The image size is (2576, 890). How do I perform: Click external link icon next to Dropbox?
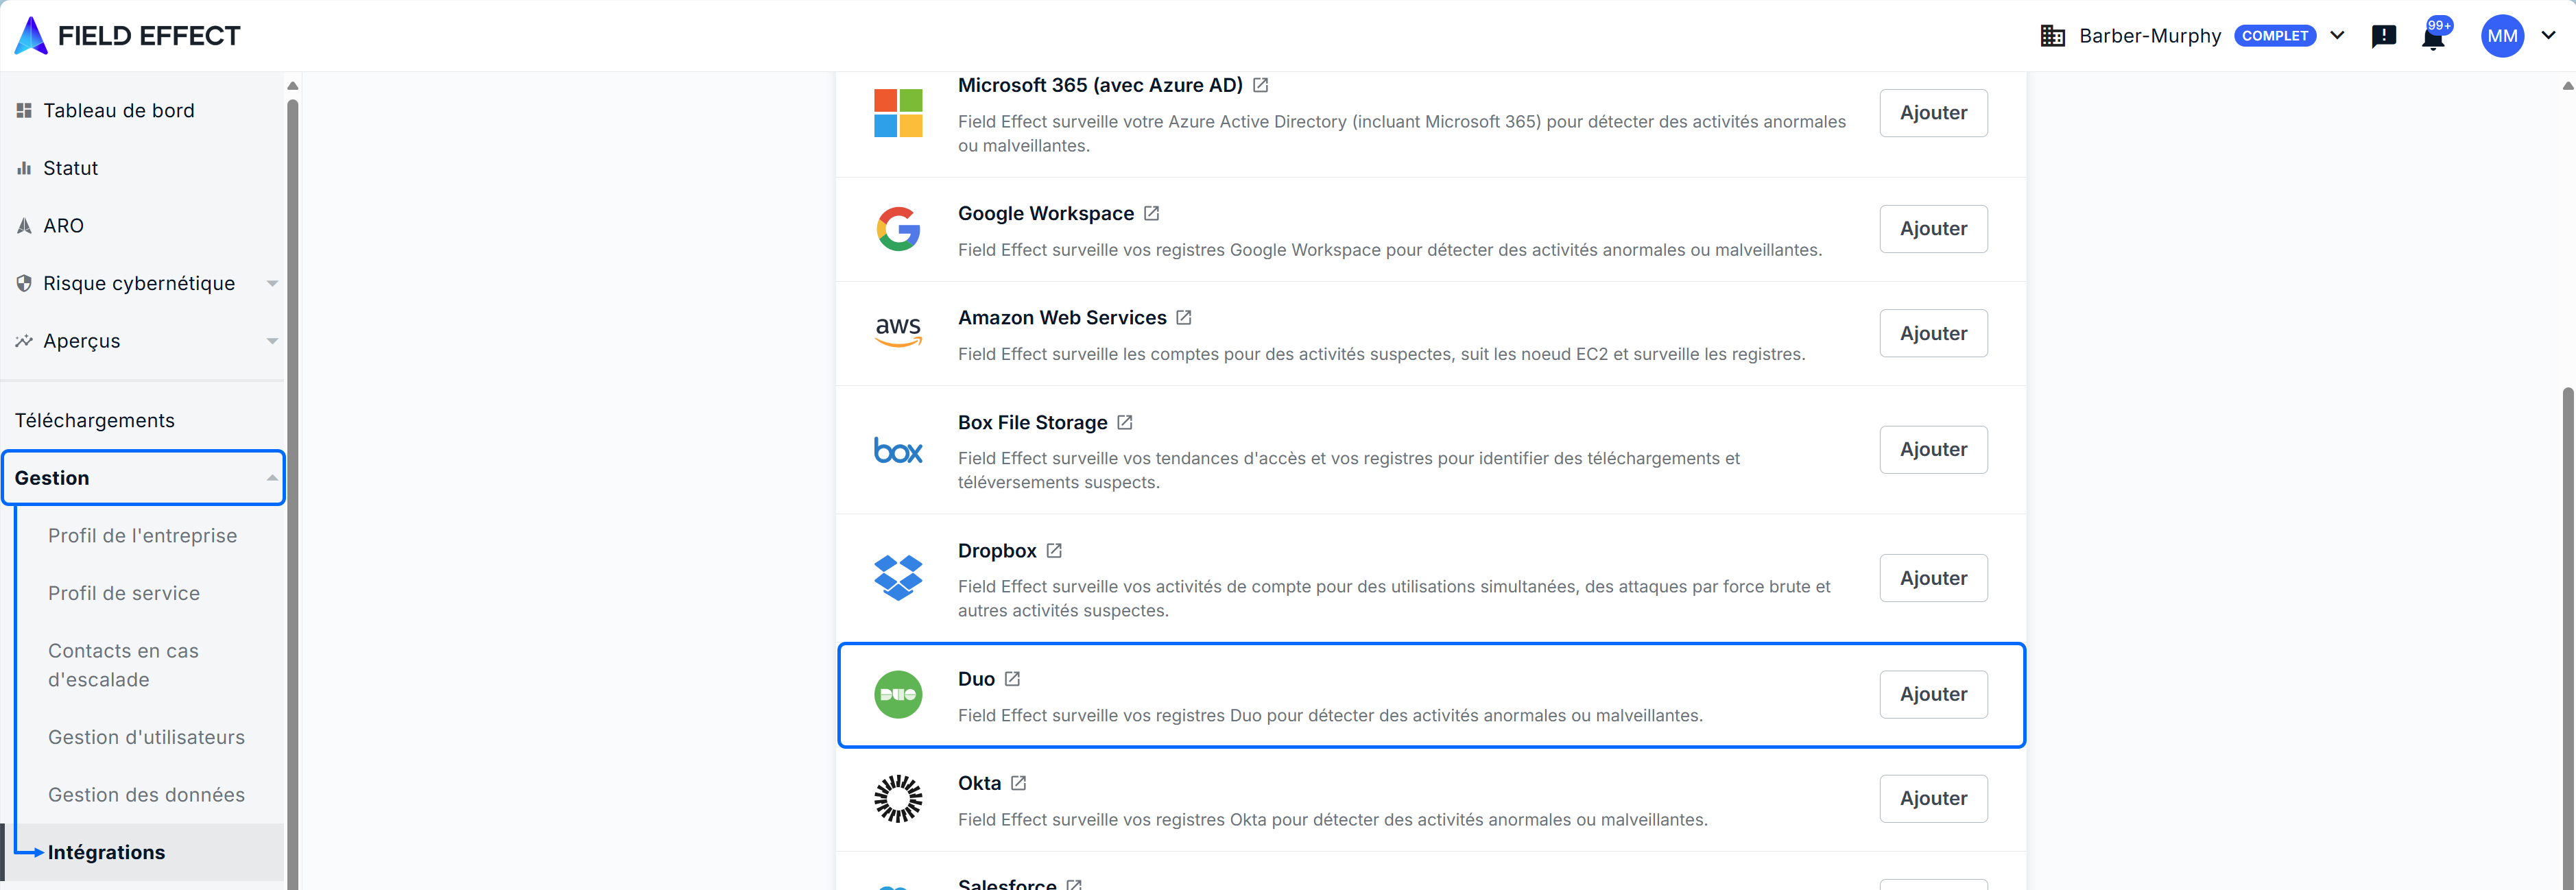click(x=1054, y=551)
